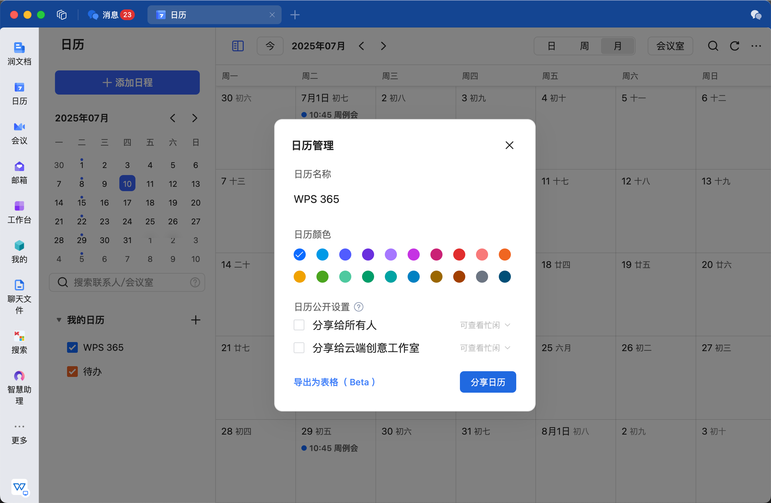Click the WPS logo at sidebar bottom
The width and height of the screenshot is (771, 503).
tap(19, 487)
